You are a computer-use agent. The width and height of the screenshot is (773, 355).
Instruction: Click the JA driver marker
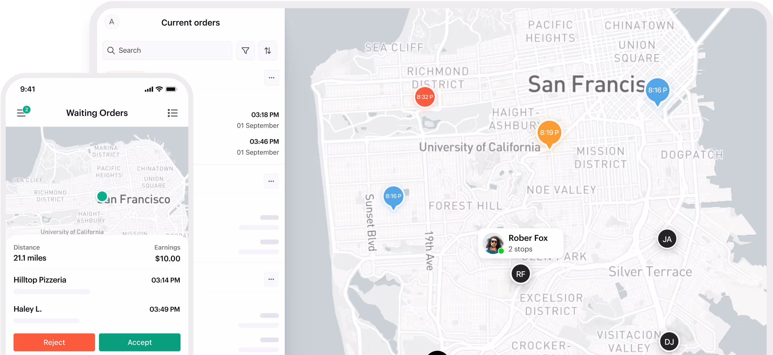[x=667, y=239]
